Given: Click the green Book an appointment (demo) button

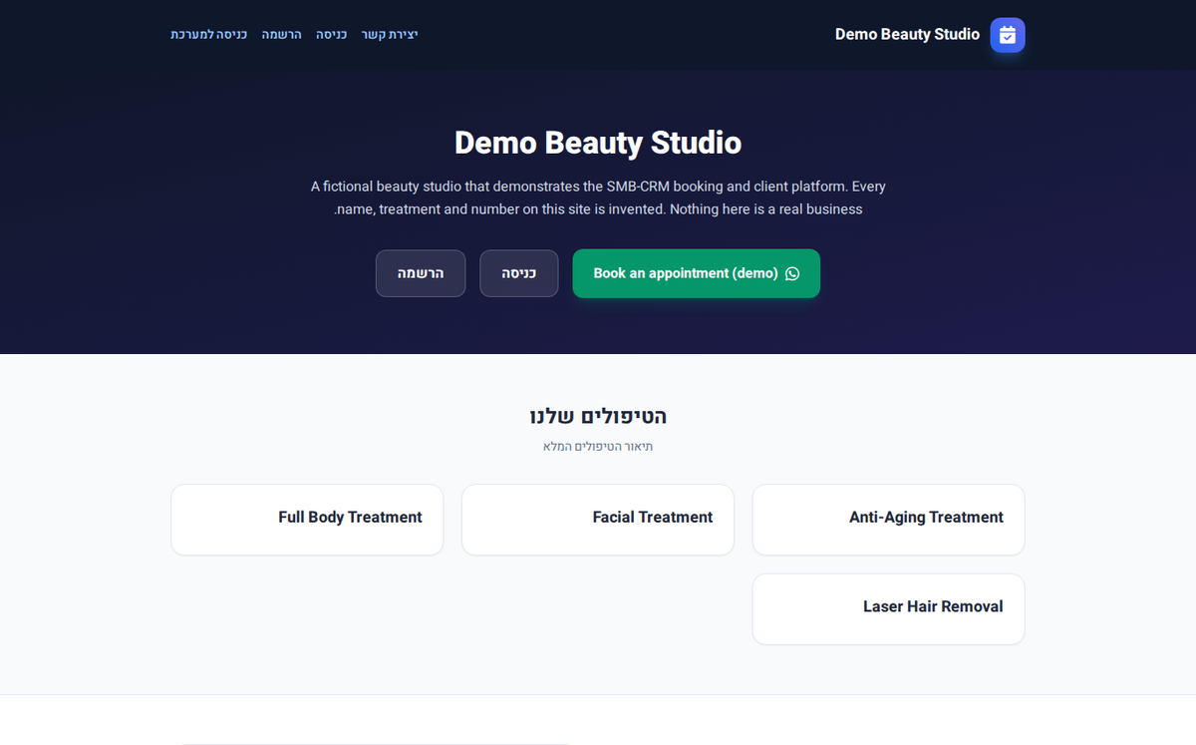Looking at the screenshot, I should pyautogui.click(x=696, y=273).
